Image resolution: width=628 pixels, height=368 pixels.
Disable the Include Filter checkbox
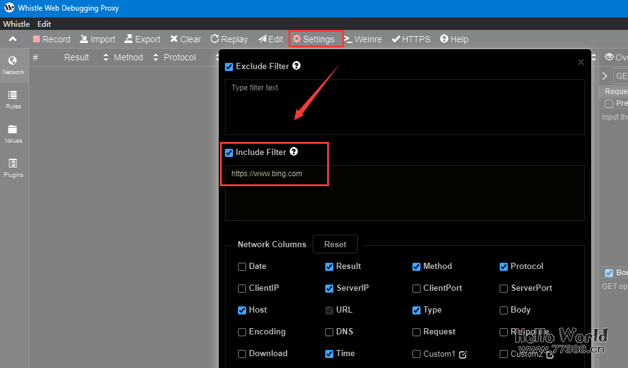(229, 153)
